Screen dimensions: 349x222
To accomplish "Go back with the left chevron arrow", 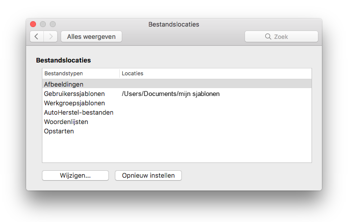I will (37, 36).
